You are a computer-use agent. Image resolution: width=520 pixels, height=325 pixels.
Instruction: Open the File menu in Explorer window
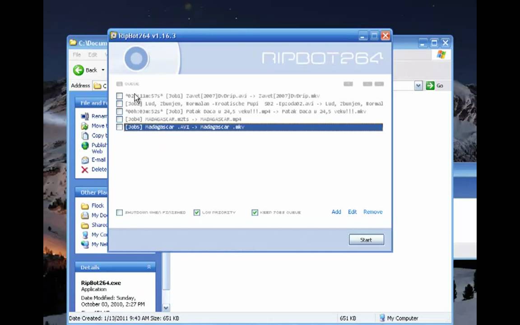coord(77,55)
